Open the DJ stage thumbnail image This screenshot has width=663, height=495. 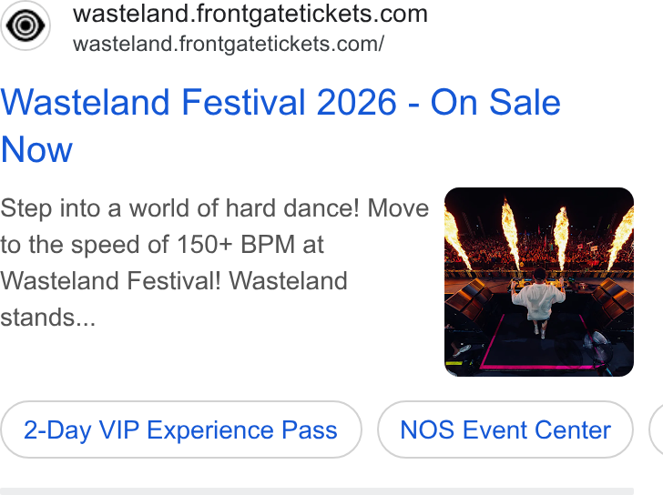tap(539, 282)
